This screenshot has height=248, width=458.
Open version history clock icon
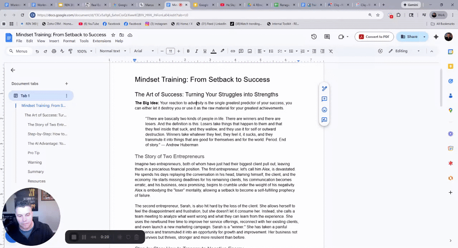314,37
